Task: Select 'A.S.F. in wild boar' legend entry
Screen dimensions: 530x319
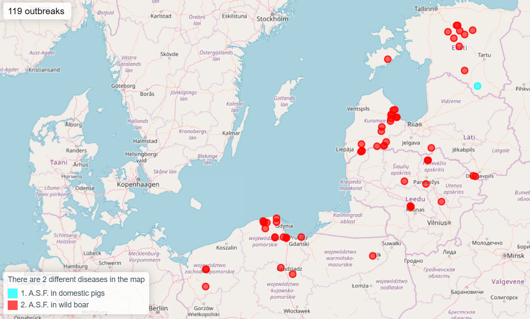Action: 55,305
